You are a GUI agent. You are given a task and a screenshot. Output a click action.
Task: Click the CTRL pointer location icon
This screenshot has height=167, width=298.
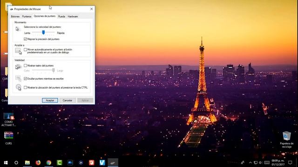tap(19, 87)
